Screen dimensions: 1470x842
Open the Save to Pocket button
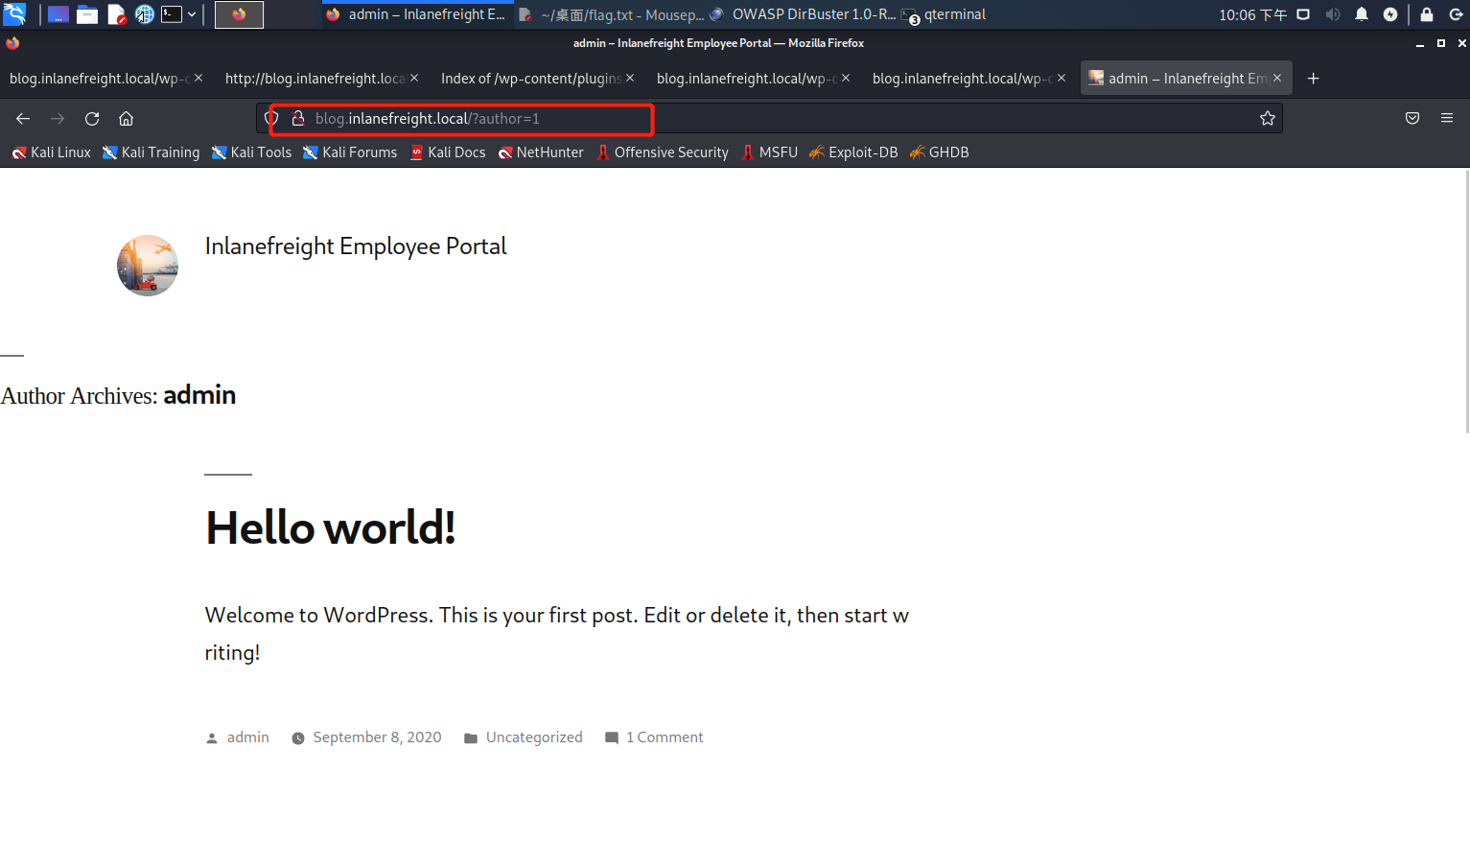click(x=1412, y=119)
